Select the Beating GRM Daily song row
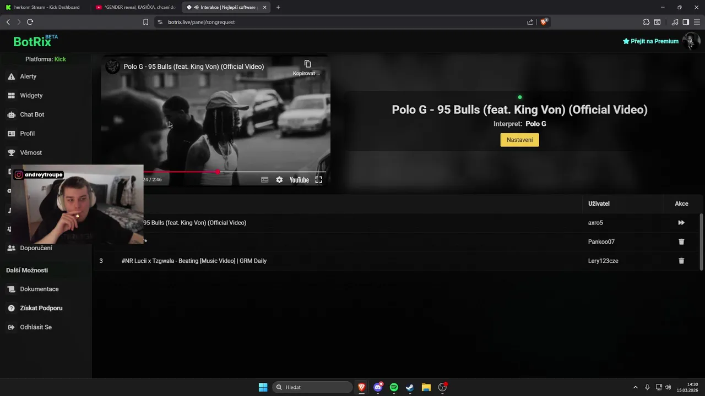The image size is (705, 396). pyautogui.click(x=397, y=261)
